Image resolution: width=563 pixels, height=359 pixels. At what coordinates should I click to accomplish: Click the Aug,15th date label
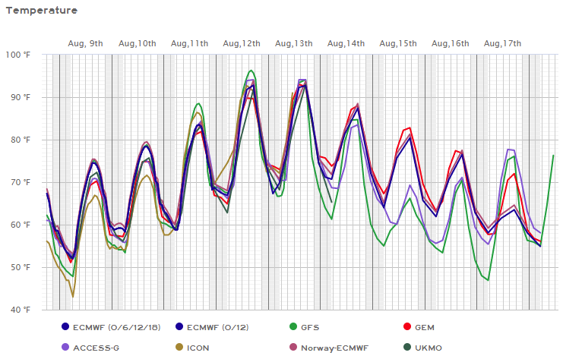pos(398,44)
